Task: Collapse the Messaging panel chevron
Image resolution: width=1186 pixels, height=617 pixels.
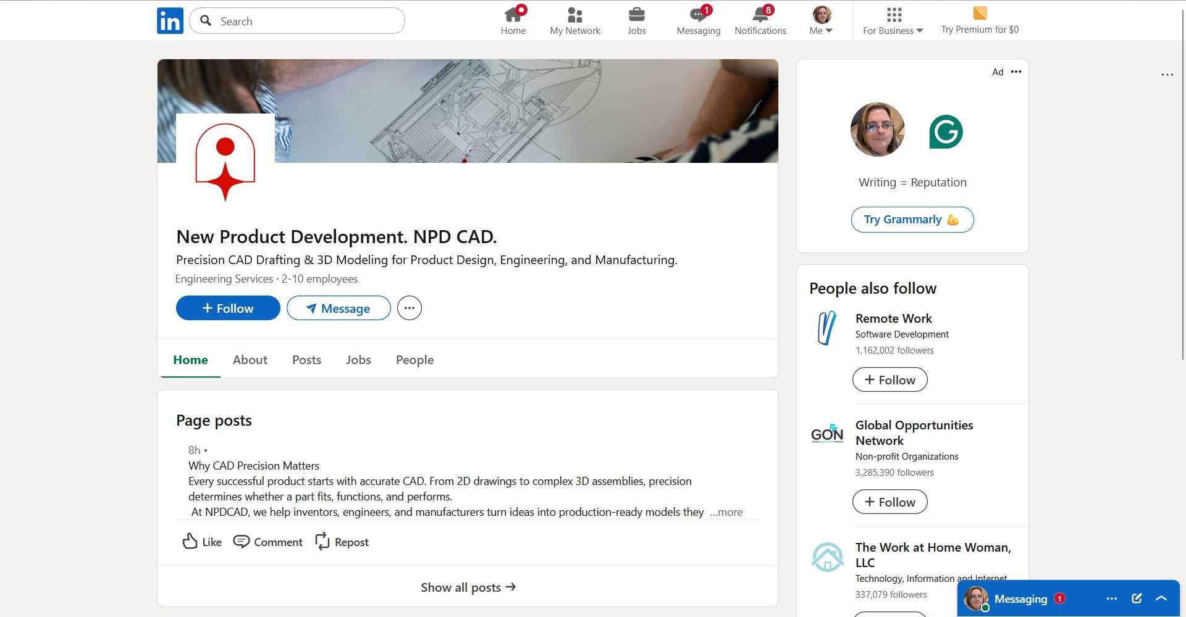Action: pyautogui.click(x=1162, y=598)
